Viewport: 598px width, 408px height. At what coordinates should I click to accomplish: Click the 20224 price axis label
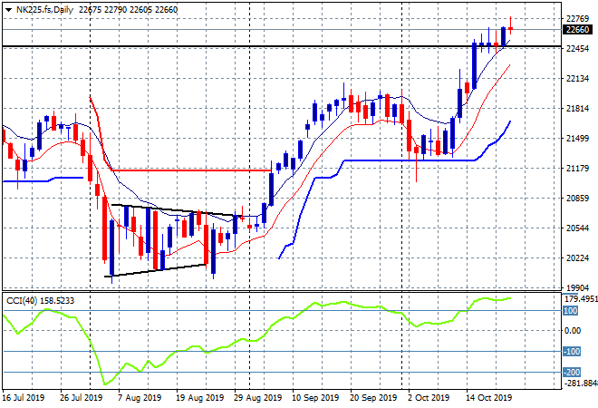(x=577, y=258)
